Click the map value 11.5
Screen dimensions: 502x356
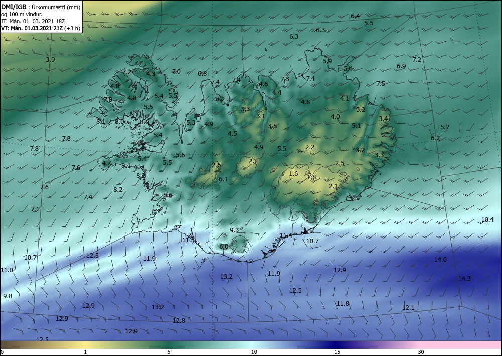189,240
